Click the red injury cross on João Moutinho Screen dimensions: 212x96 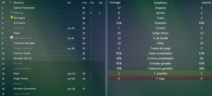click(x=12, y=38)
